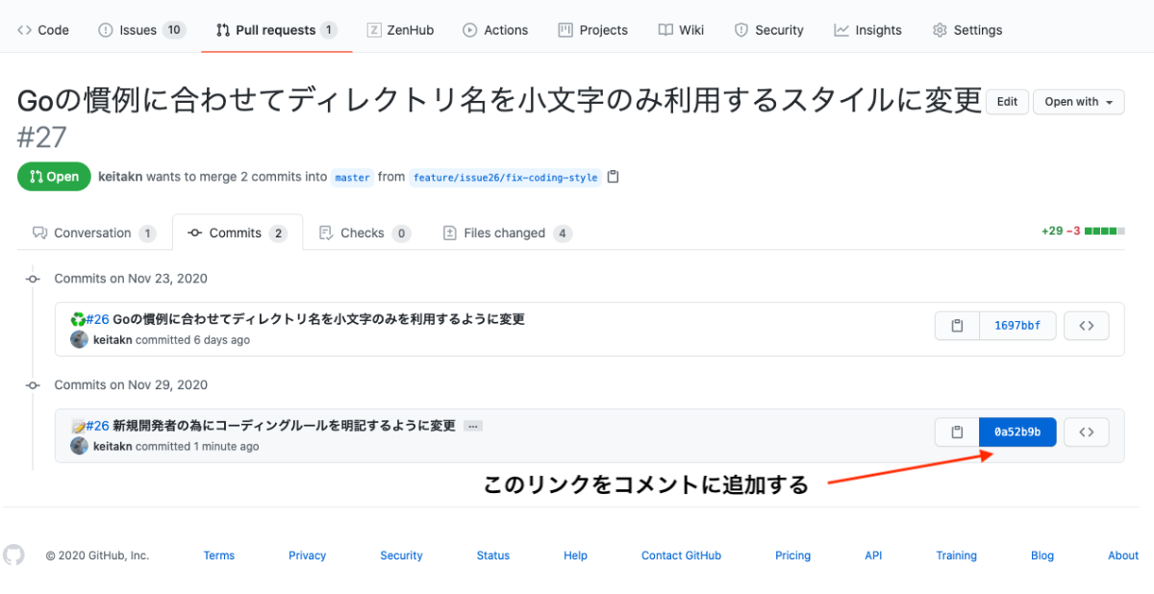Click the Edit title button

click(1007, 102)
